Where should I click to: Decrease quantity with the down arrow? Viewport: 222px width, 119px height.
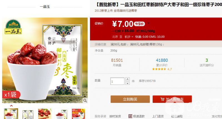click(128, 83)
